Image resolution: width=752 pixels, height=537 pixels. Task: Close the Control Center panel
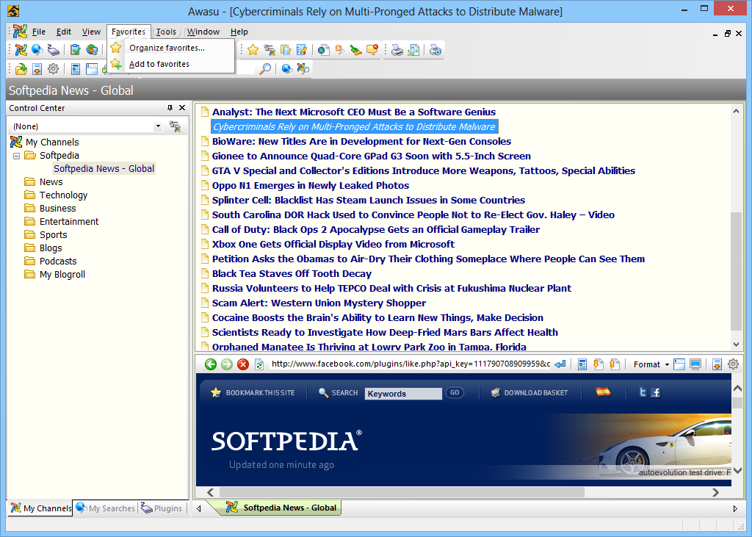(x=182, y=107)
